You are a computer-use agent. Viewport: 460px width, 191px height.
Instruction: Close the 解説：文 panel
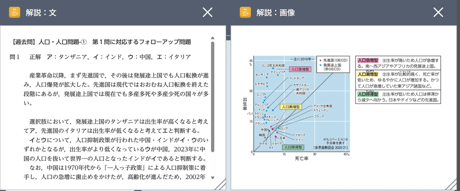tap(208, 12)
